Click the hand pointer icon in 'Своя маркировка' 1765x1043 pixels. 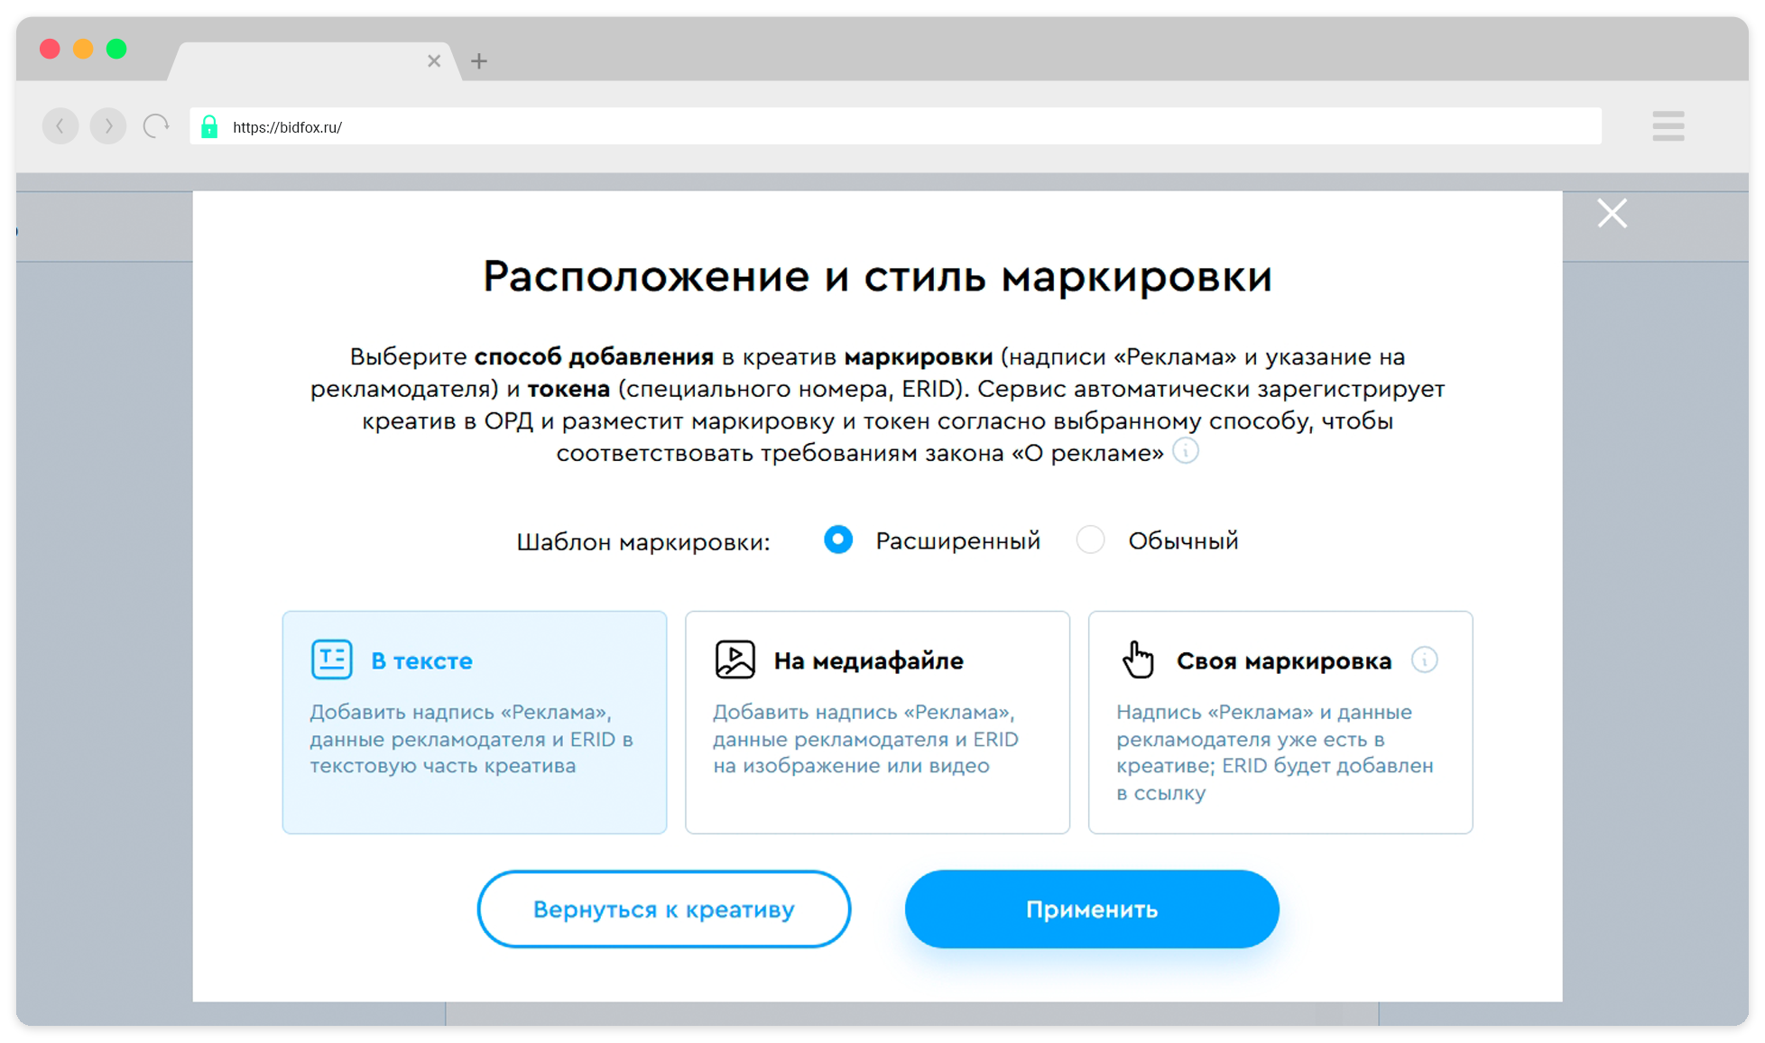(x=1138, y=660)
